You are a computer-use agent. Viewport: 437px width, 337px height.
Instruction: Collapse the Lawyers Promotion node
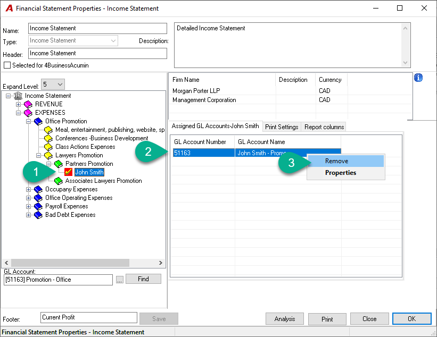(38, 155)
